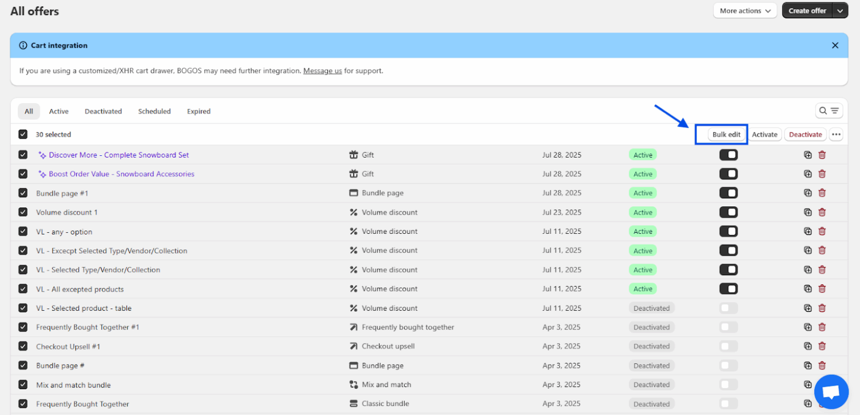Screen dimensions: 860x415
Task: Duplicate the Volume discount 1 offer
Action: point(808,212)
